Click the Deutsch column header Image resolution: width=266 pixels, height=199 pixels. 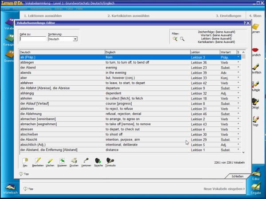(62, 52)
